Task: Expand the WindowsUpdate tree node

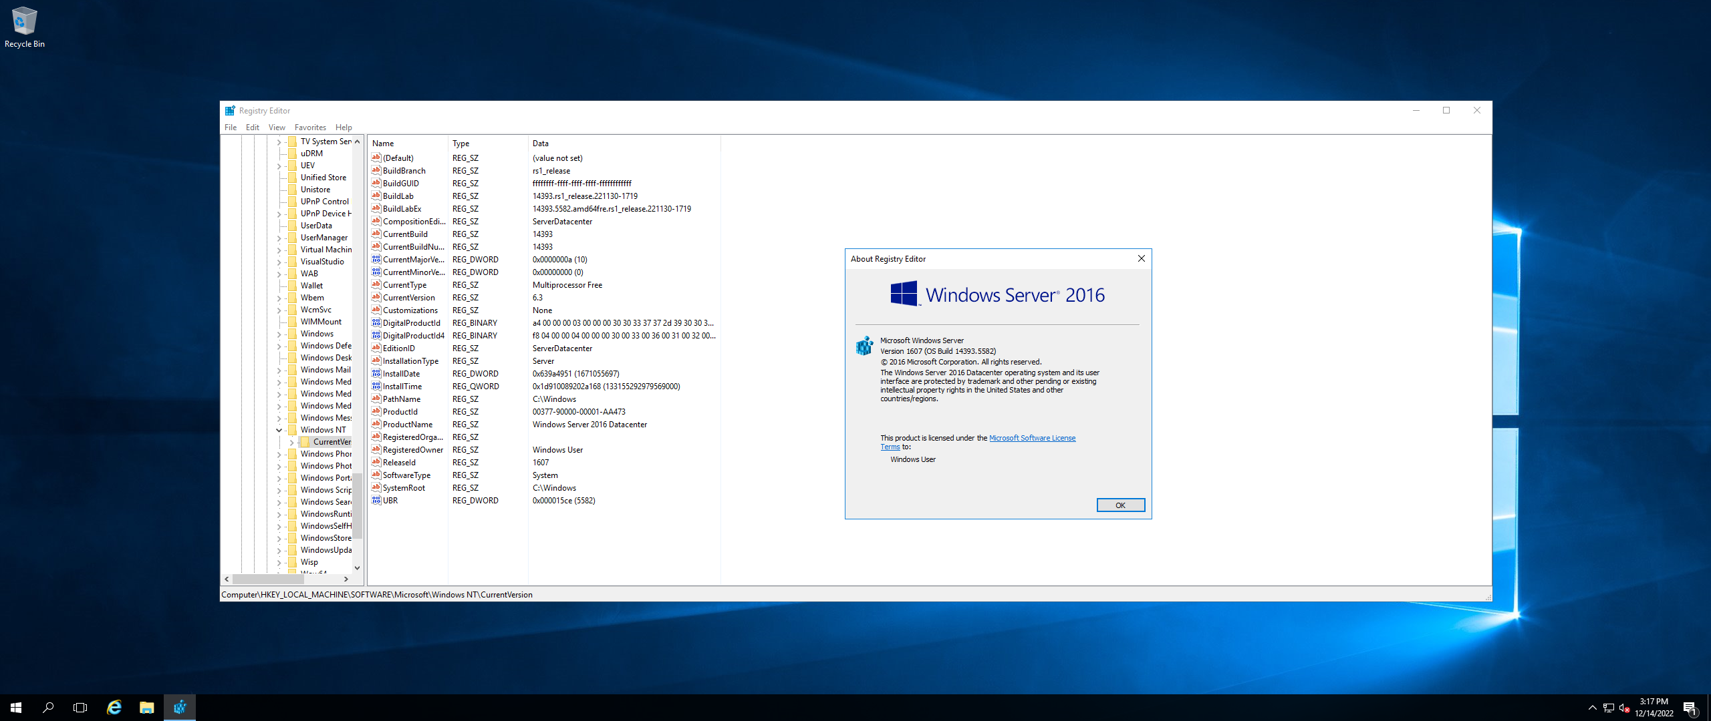Action: [x=279, y=550]
